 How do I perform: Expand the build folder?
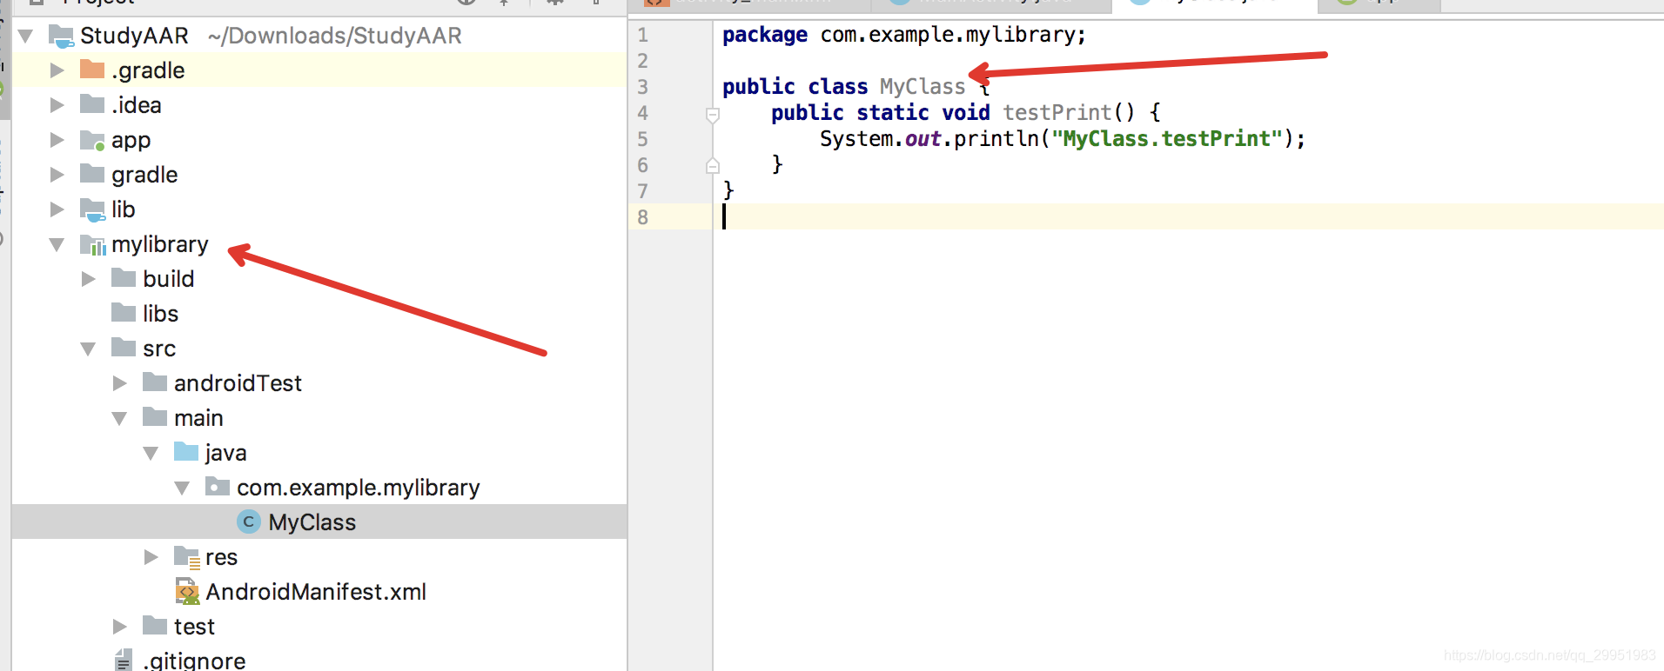[88, 279]
